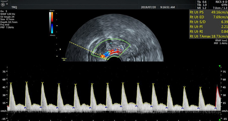Select the Rt Ut-PI measurement row
This screenshot has width=228, height=121.
pyautogui.click(x=208, y=27)
